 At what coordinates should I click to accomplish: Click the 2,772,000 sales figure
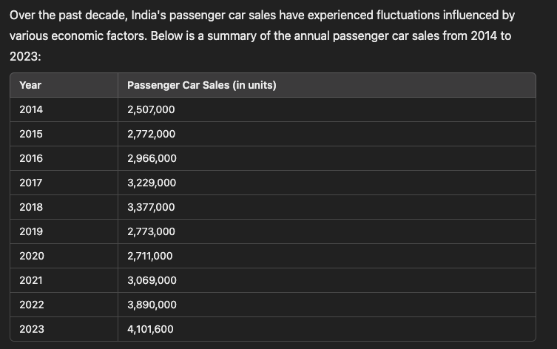coord(151,134)
